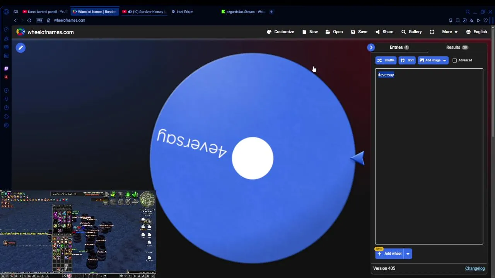495x278 pixels.
Task: Open the Changelog link
Action: coord(475,268)
